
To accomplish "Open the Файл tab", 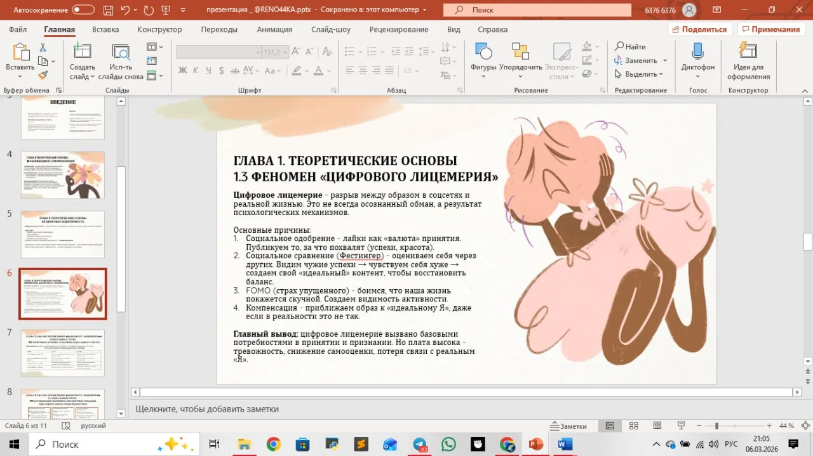I will tap(18, 29).
